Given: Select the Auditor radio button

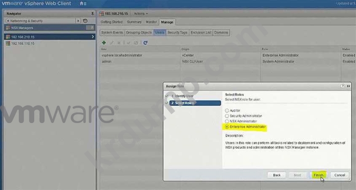Looking at the screenshot, I should pyautogui.click(x=227, y=111).
